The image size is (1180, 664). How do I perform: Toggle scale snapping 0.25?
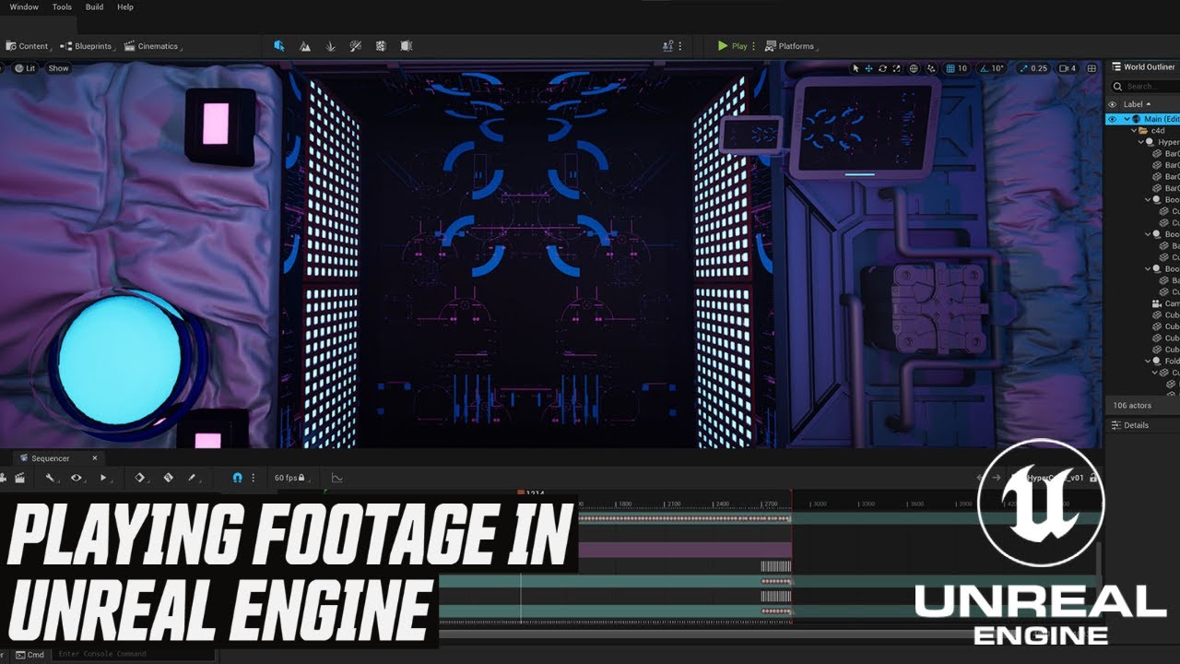tap(1034, 68)
